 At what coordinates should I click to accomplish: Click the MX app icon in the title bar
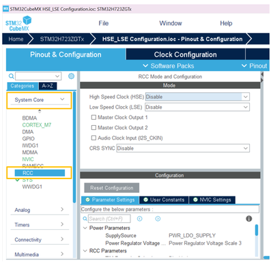(x=5, y=9)
